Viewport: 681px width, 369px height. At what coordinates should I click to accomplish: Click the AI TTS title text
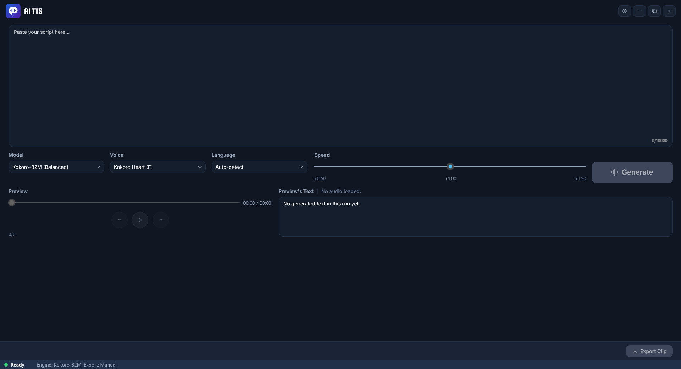point(33,11)
